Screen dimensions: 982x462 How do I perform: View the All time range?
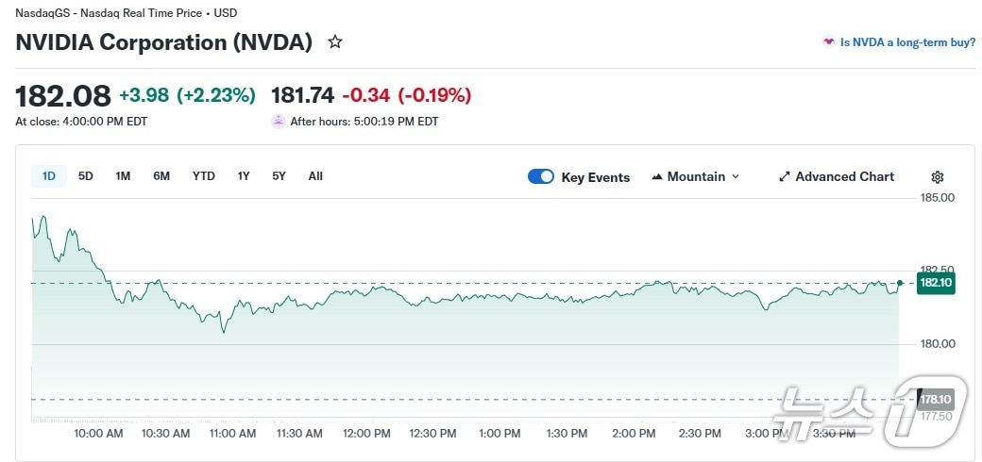point(315,176)
